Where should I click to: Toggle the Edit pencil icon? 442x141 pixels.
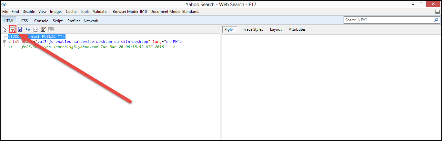pos(43,29)
